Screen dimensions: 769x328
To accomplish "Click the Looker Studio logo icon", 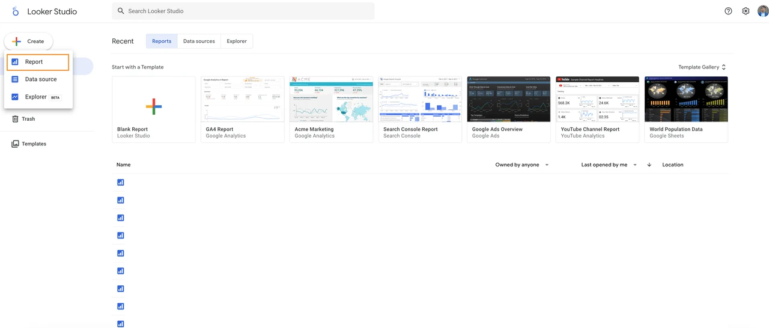I will [16, 11].
